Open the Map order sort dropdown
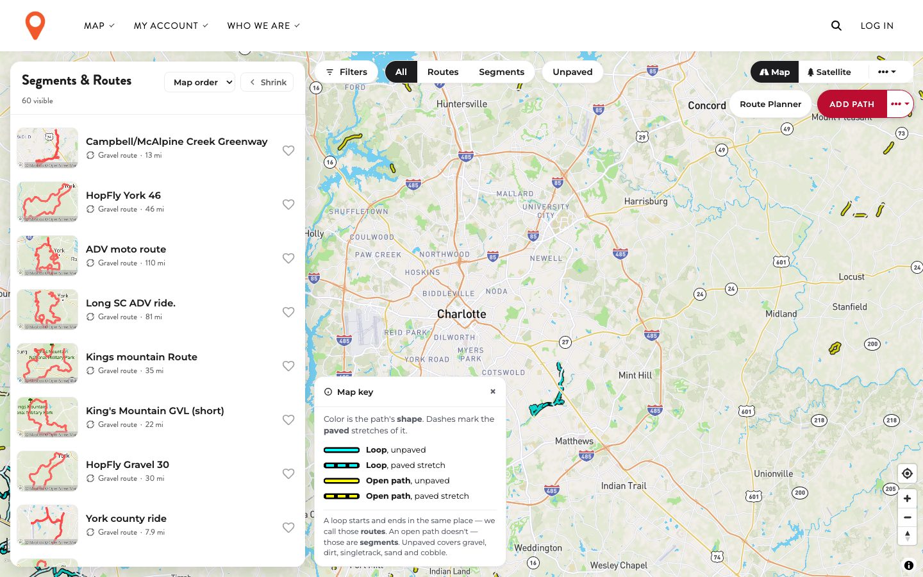This screenshot has width=923, height=577. (x=199, y=82)
